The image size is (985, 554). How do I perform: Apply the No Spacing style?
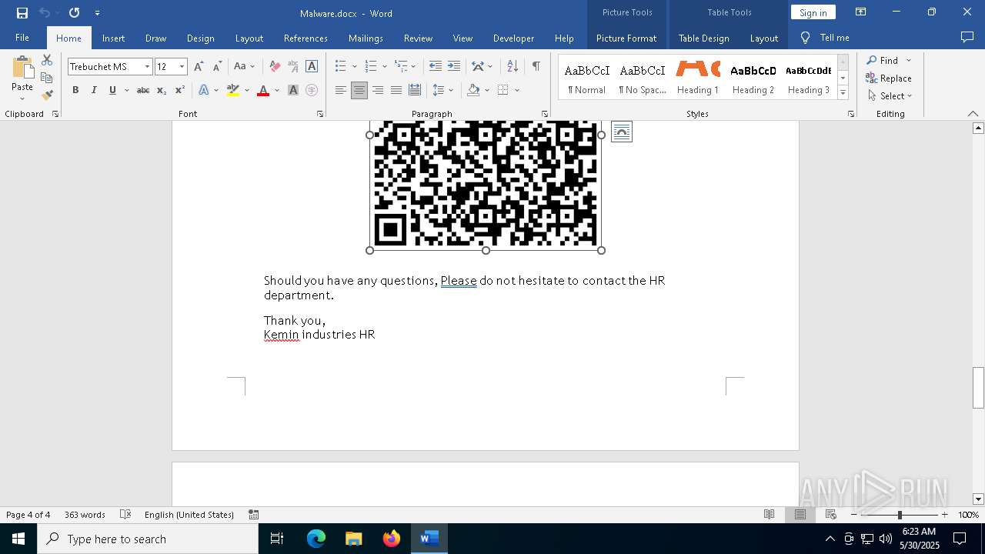(643, 78)
